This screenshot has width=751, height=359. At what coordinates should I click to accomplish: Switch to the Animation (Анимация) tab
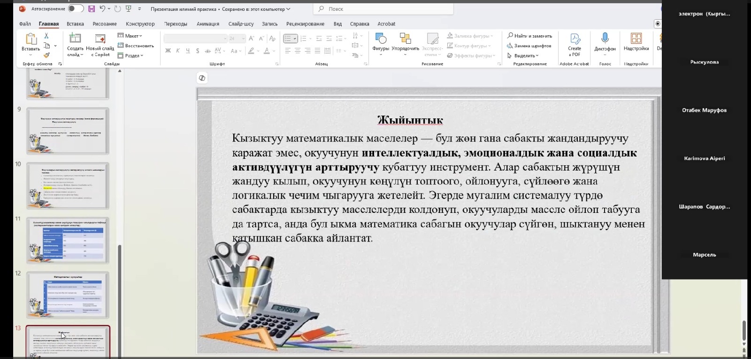(207, 24)
